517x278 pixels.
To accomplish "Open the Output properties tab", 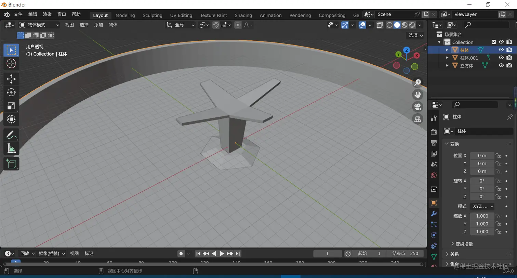I will [434, 143].
